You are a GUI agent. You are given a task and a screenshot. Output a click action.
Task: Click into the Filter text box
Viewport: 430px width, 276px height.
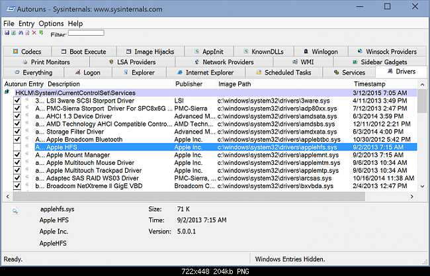[86, 33]
